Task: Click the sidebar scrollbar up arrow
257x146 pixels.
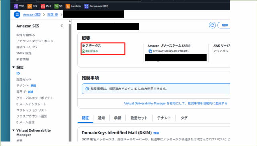Action: point(69,21)
